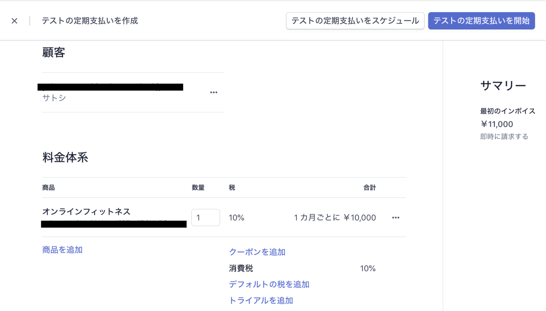Close the subscription creation page with X
546x311 pixels.
point(15,21)
